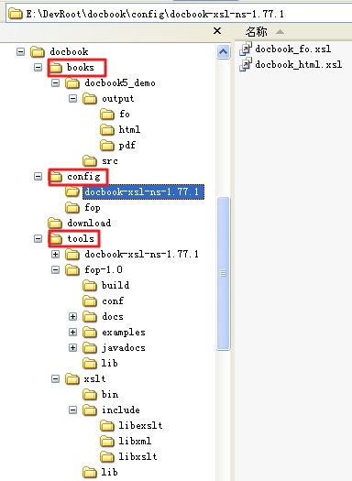Image resolution: width=352 pixels, height=481 pixels.
Task: Select the docs tree item label
Action: click(x=113, y=317)
